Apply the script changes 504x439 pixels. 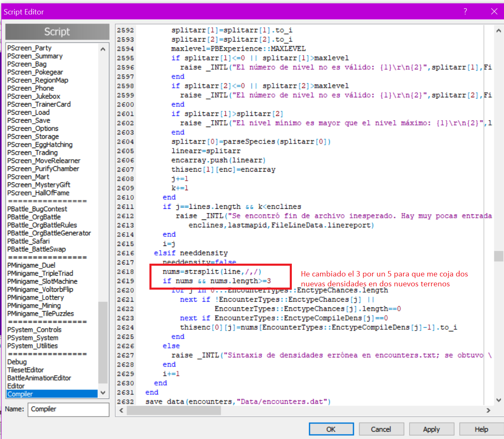click(x=431, y=429)
